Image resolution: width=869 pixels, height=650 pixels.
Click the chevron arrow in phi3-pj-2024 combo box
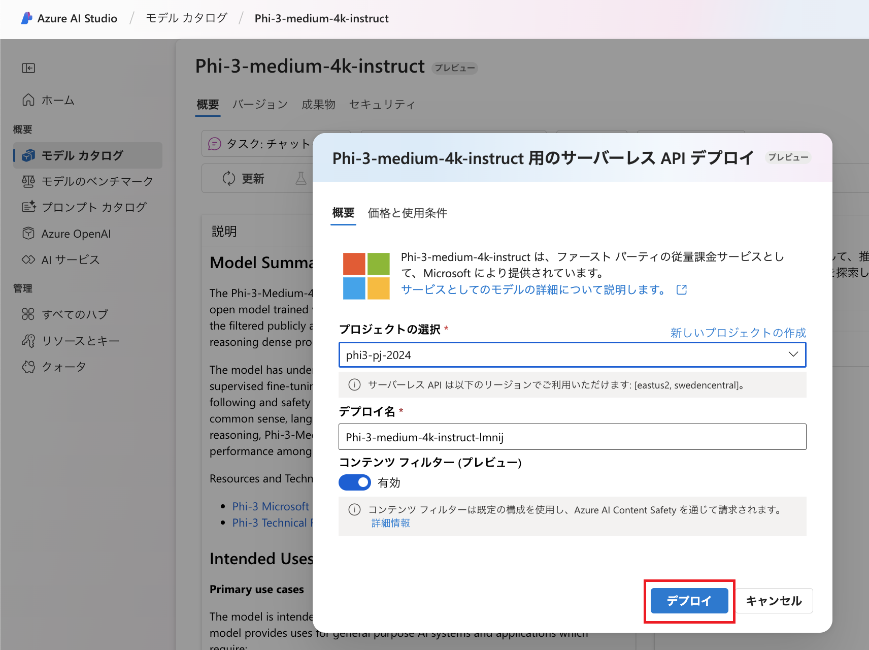(x=793, y=354)
